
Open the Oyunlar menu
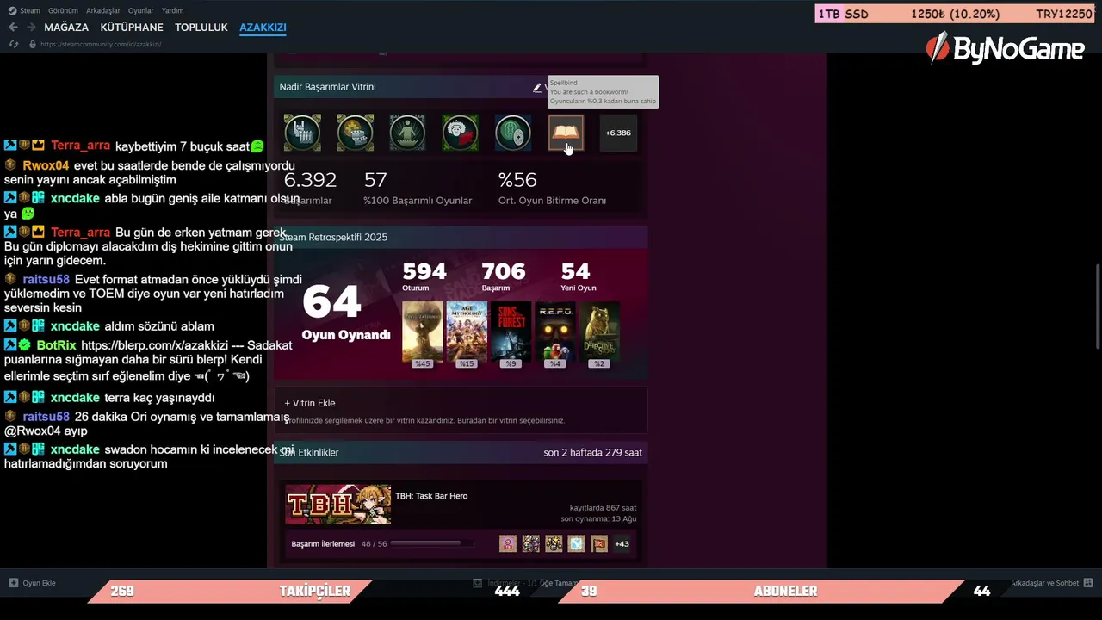pyautogui.click(x=140, y=10)
